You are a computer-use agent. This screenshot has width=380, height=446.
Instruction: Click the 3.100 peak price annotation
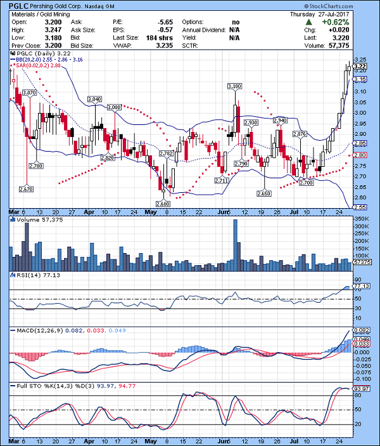235,86
